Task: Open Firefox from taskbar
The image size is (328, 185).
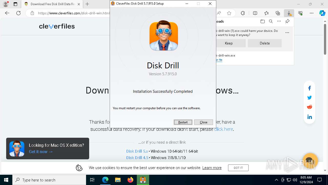Action: 130,180
